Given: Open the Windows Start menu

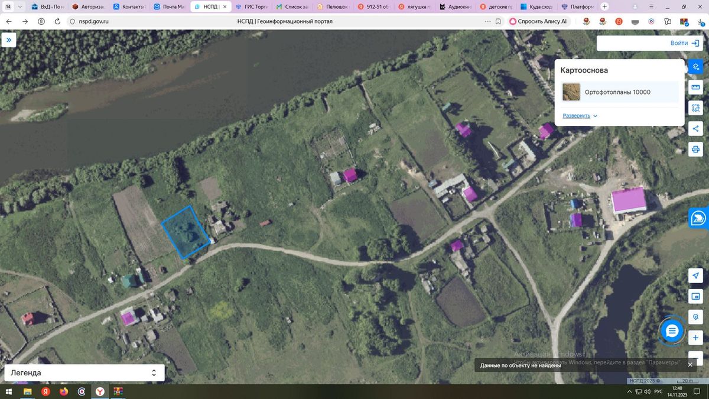Looking at the screenshot, I should click(x=8, y=391).
